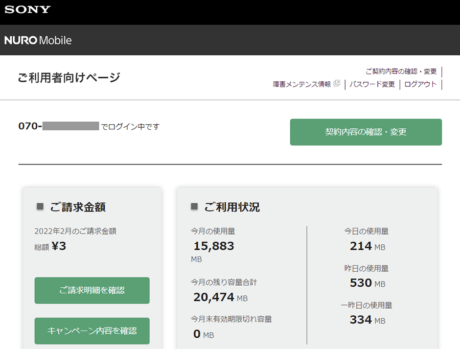
Task: Click the 一昨日の使用量 value 334 MB
Action: coord(367,320)
